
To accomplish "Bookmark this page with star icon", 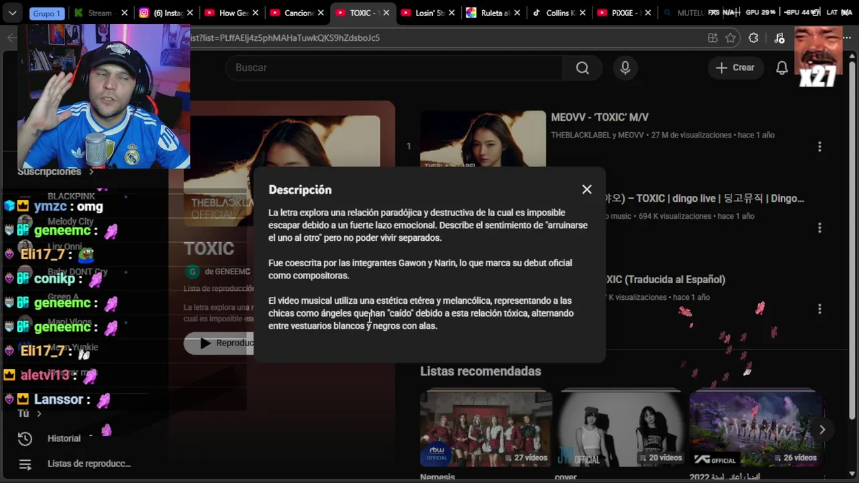I will tap(731, 38).
